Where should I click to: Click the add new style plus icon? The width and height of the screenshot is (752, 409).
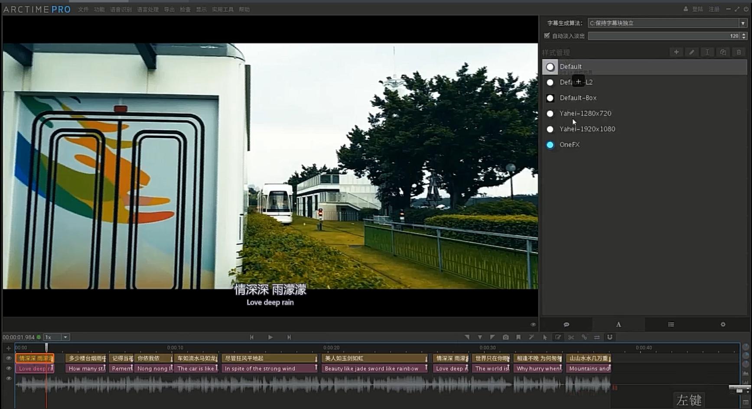pyautogui.click(x=676, y=52)
